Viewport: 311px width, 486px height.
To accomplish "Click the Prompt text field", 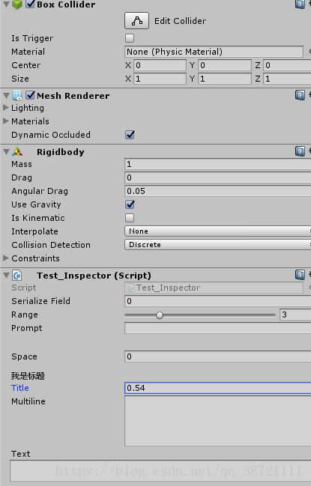I will 217,328.
